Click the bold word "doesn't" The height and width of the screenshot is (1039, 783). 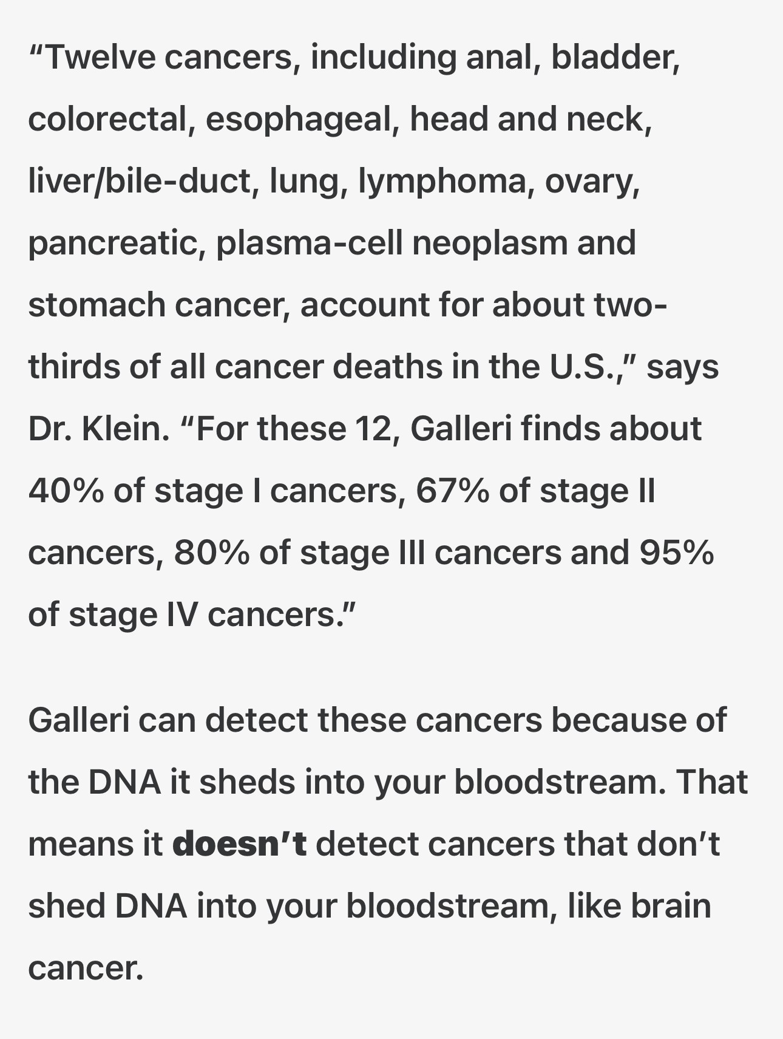[240, 844]
